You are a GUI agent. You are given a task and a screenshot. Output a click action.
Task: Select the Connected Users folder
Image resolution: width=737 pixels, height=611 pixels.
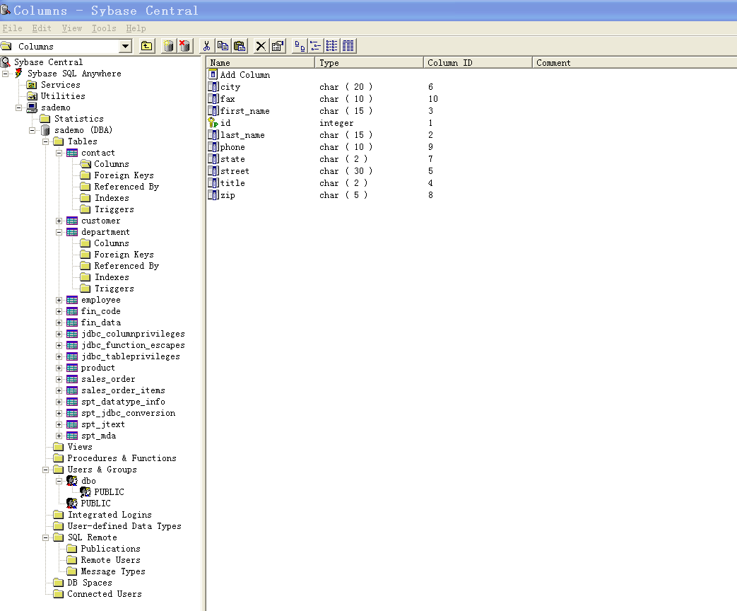pos(105,593)
